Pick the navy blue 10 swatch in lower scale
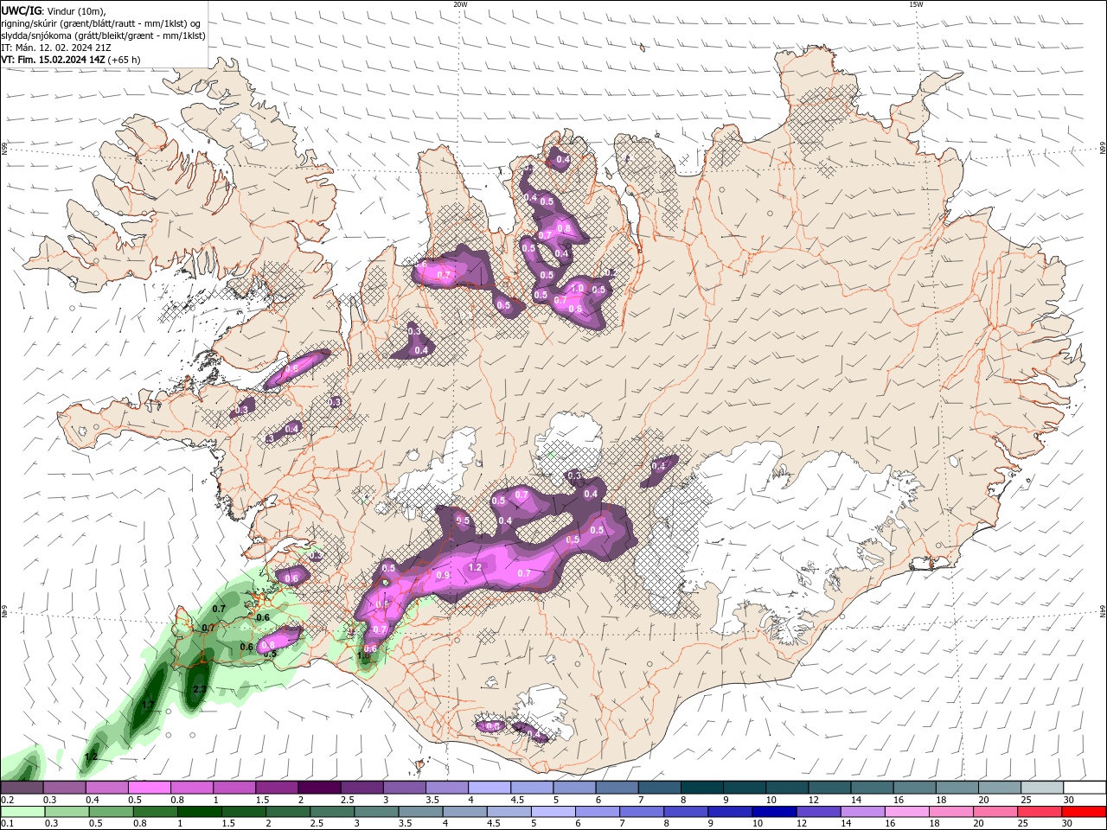The height and width of the screenshot is (830, 1107). [x=774, y=812]
